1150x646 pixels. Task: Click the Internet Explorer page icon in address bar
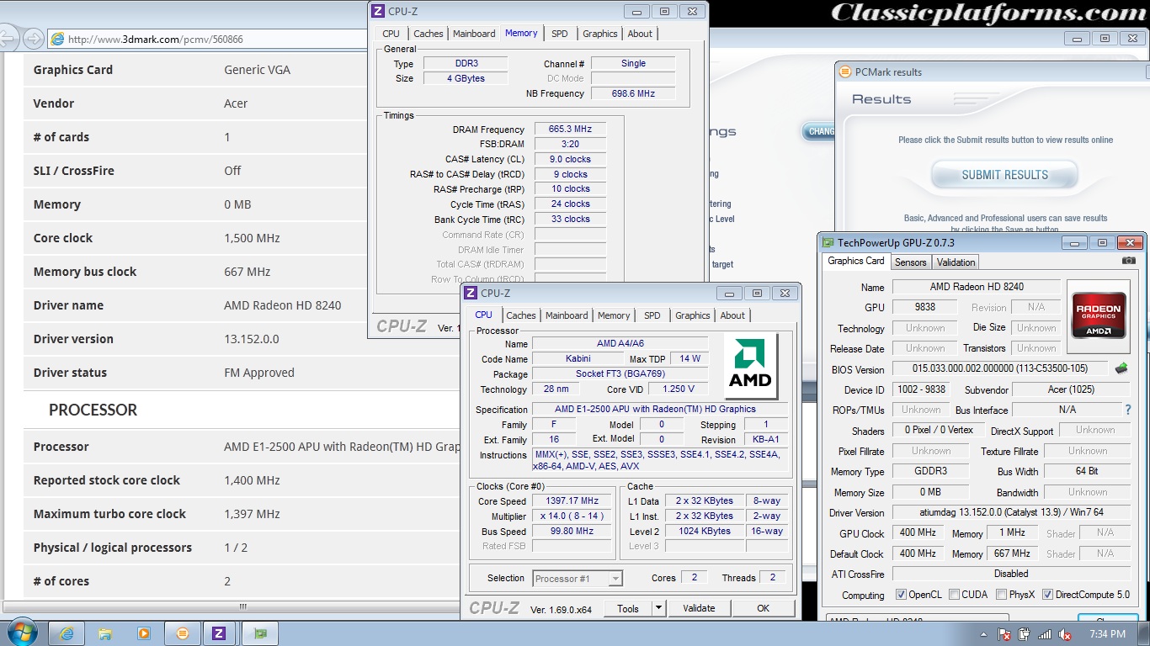click(57, 39)
